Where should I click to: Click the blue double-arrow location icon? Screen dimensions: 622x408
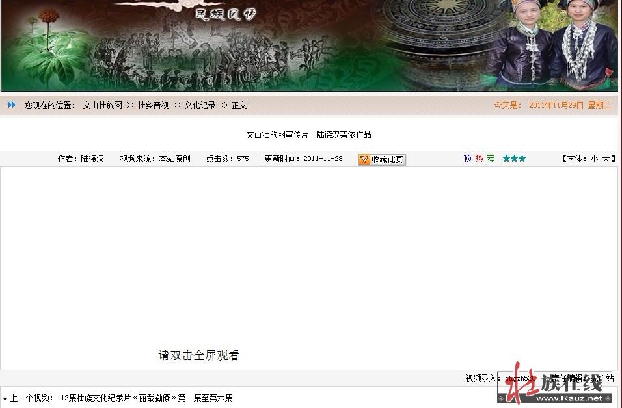coord(12,105)
